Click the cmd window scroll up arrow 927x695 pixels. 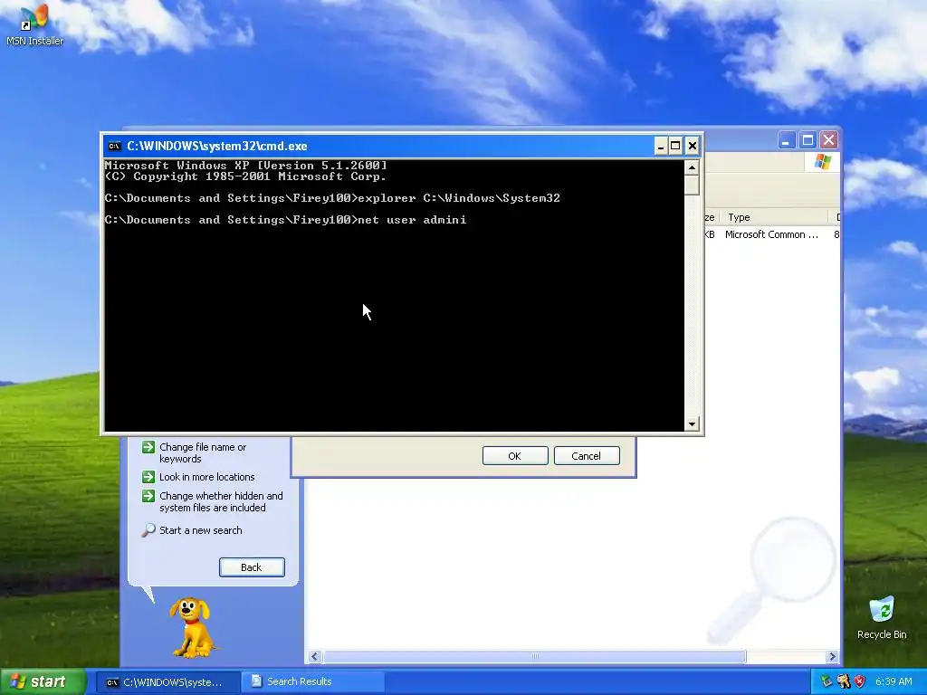[692, 167]
